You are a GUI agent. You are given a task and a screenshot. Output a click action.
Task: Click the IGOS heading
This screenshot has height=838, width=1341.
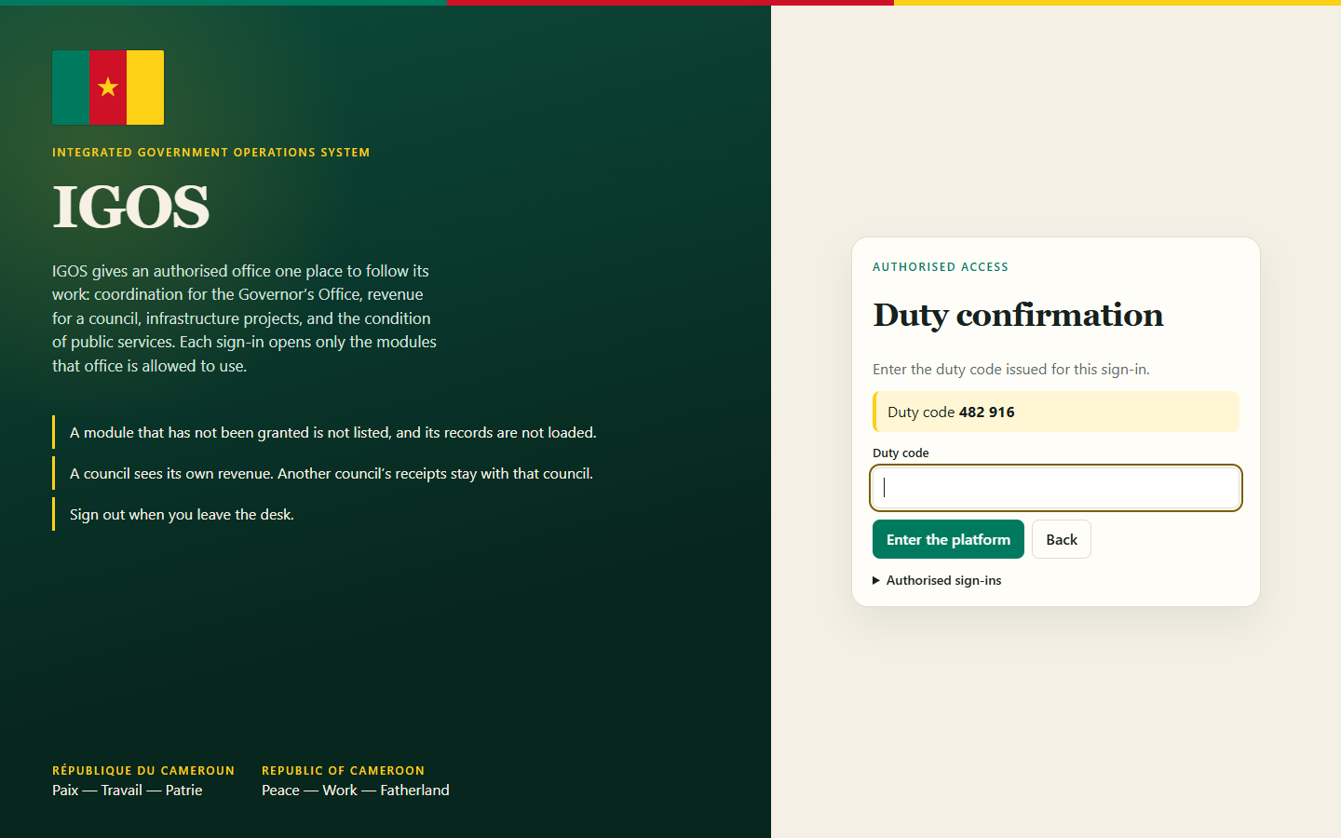click(131, 207)
